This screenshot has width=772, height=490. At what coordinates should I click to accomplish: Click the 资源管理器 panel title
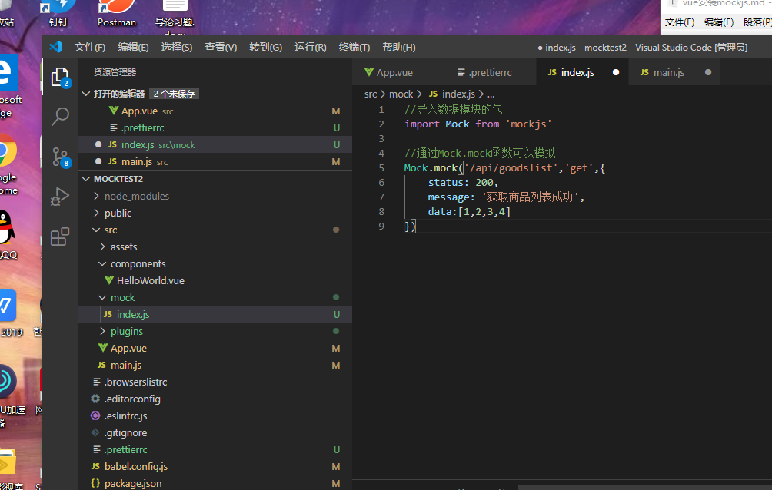(x=115, y=72)
